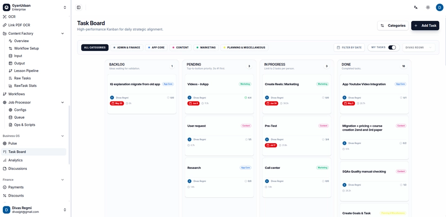Viewport: 446px width, 217px height.
Task: Click the Jun 9 due date badge
Action: click(193, 103)
